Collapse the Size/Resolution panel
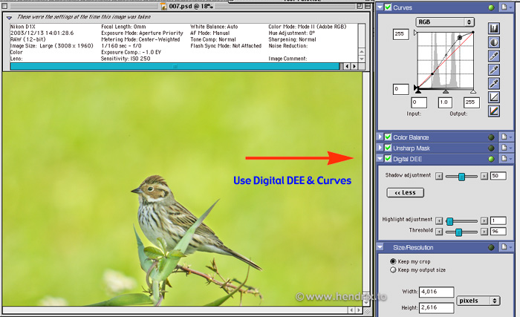Viewport: 520px width, 317px height. click(x=380, y=247)
